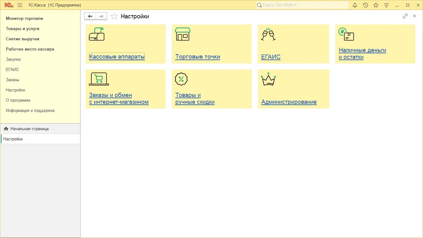Select Монитор торговли in sidebar
Viewport: 423px width, 238px height.
tap(24, 19)
